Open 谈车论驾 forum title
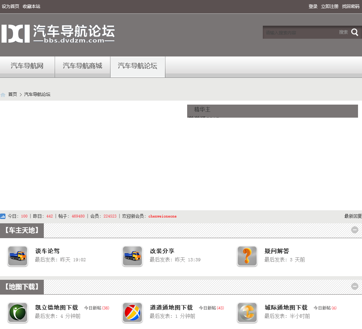Image resolution: width=362 pixels, height=329 pixels. click(47, 251)
